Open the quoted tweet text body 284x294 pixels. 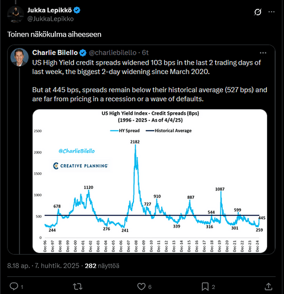[150, 81]
